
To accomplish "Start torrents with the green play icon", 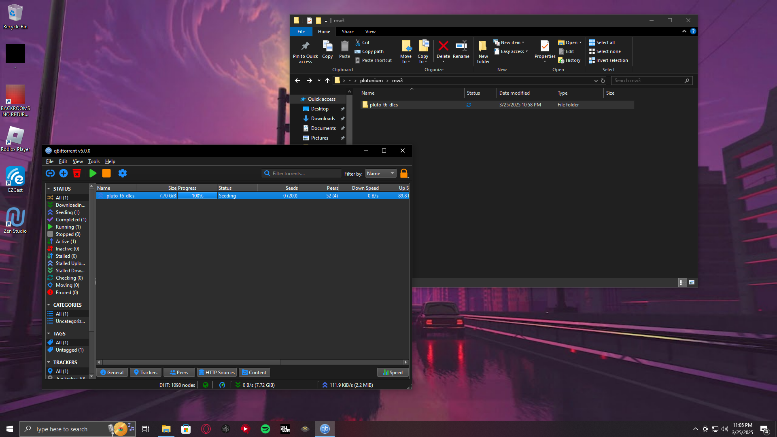I will [x=93, y=173].
